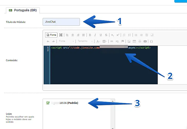Insert special character with omega icon
Screen dimensions: 187x129
click(x=151, y=41)
